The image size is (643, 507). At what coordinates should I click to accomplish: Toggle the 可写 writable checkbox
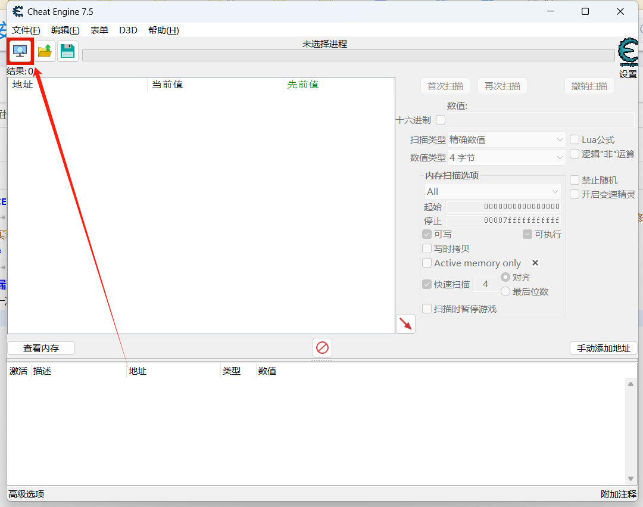(427, 234)
